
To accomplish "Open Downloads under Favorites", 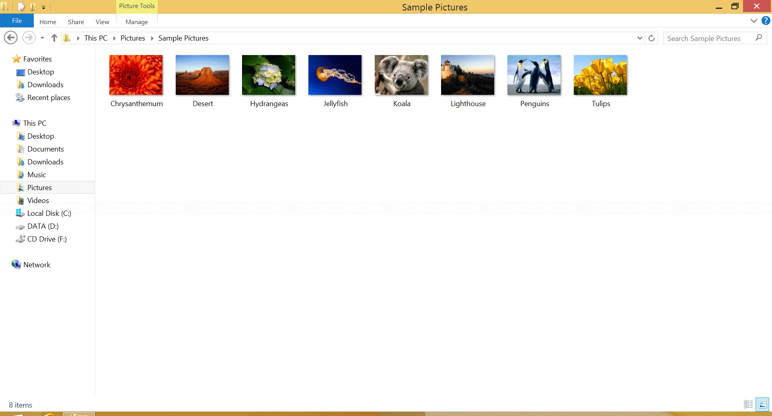I will tap(45, 85).
